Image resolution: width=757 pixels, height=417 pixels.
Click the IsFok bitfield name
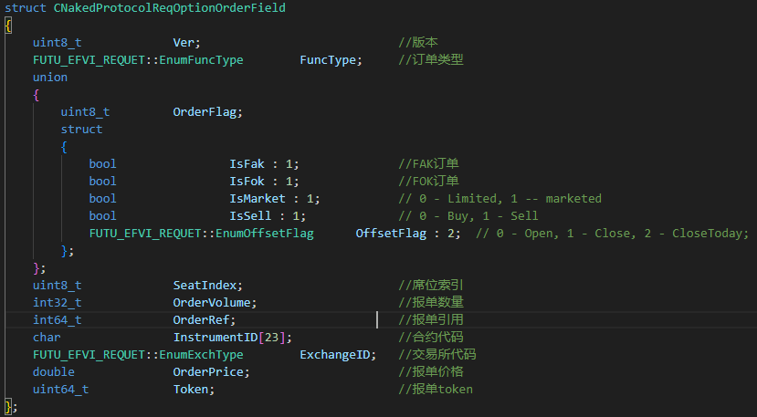247,182
